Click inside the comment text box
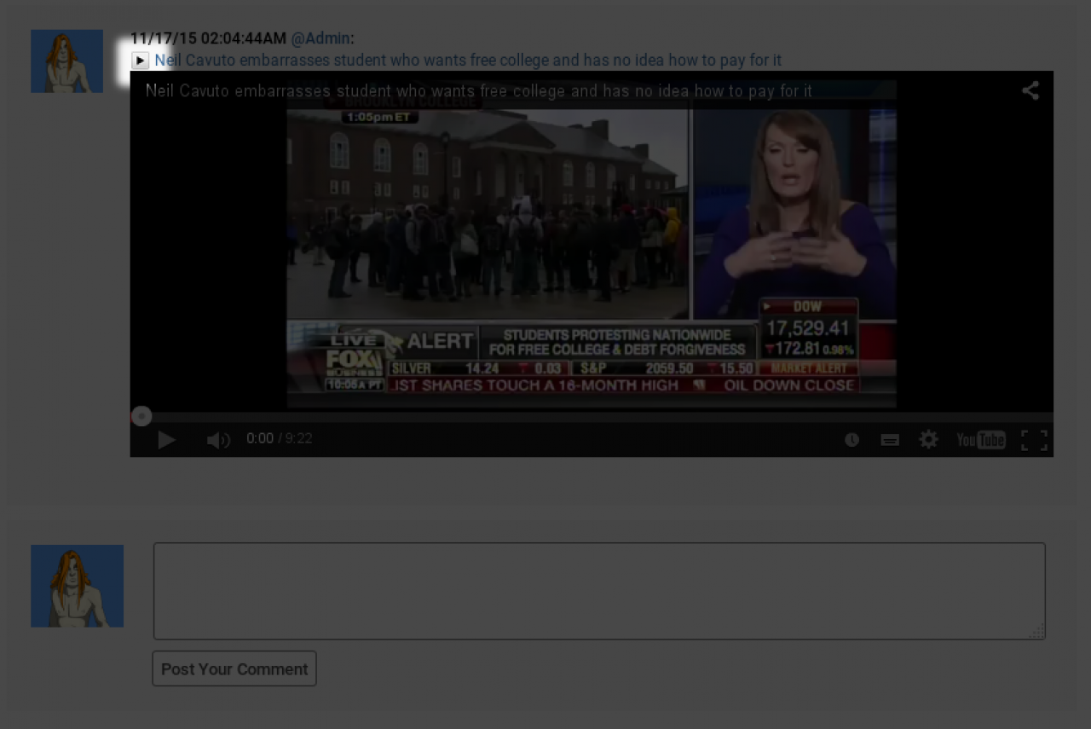This screenshot has height=729, width=1091. [598, 591]
